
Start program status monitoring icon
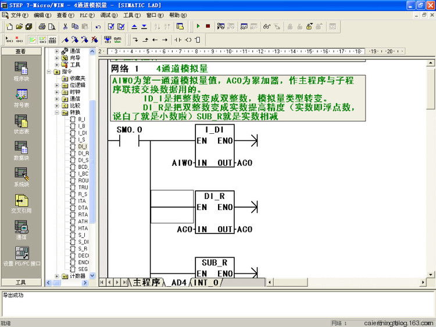221,26
